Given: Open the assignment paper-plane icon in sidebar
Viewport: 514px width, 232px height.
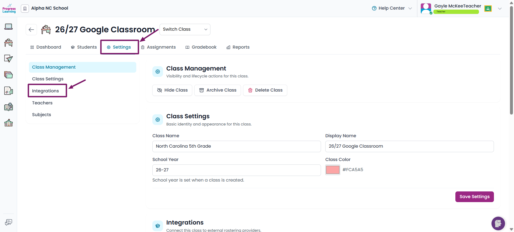Looking at the screenshot, I should coord(9,59).
